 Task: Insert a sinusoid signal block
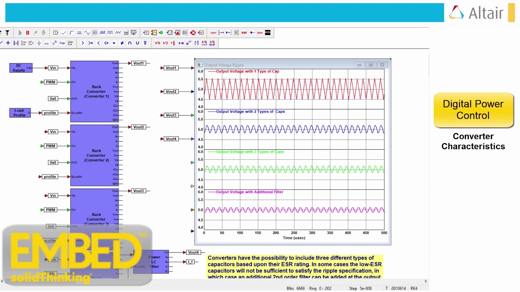click(x=87, y=32)
